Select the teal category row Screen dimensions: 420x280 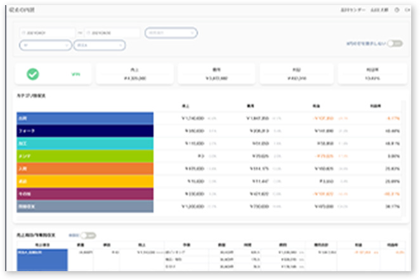coord(85,143)
